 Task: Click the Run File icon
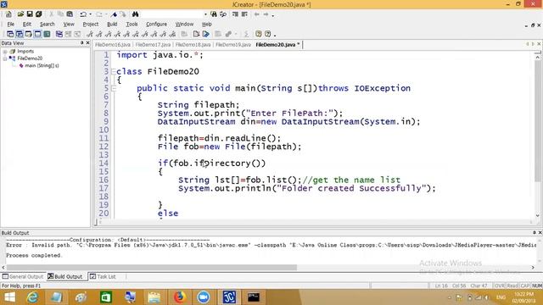(x=206, y=34)
